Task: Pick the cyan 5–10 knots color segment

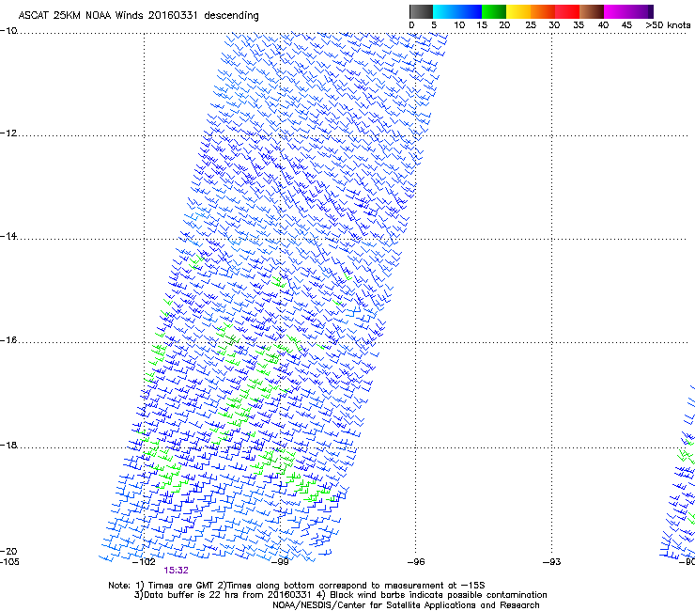Action: (445, 11)
